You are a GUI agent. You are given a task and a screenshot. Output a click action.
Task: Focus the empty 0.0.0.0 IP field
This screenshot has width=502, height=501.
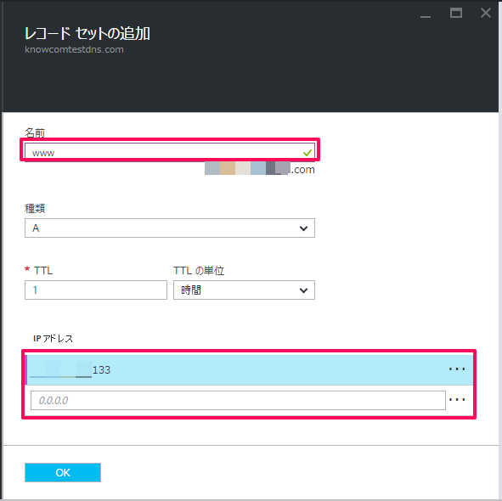click(238, 400)
